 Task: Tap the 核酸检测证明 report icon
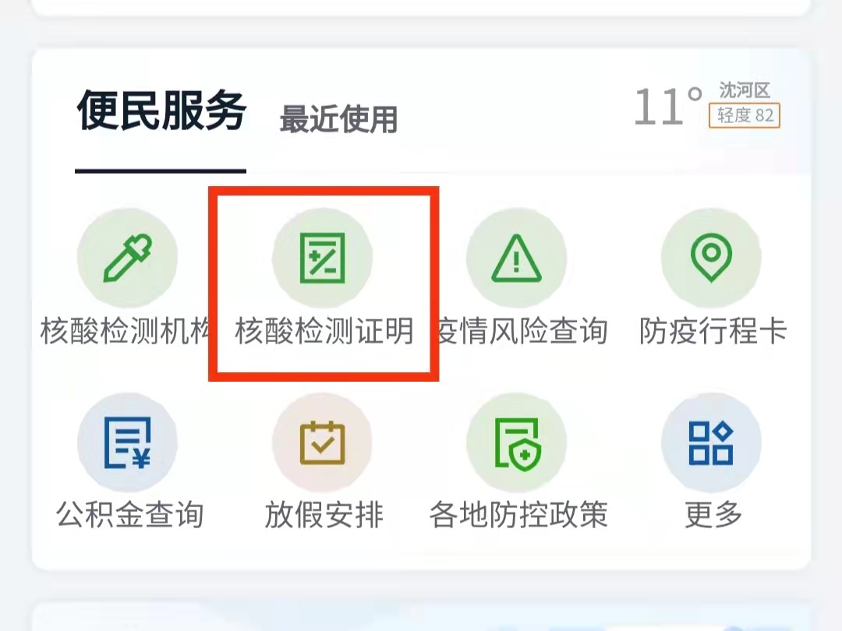point(322,258)
